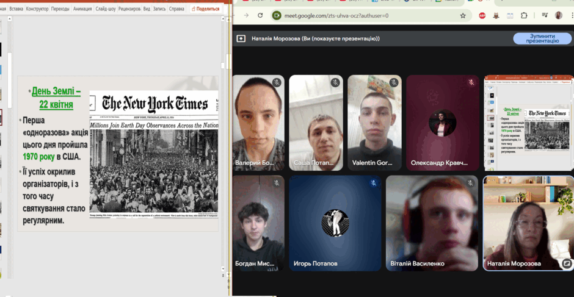Select the Valentin Gor... video tile

click(x=374, y=123)
